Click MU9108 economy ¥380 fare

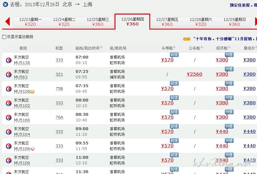point(222,88)
